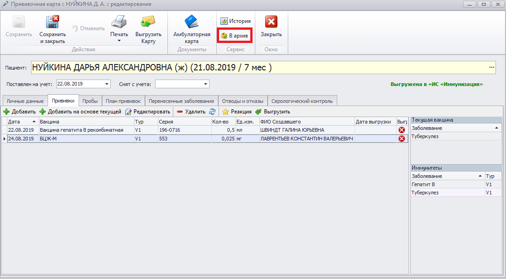
Task: Switch to the 'Личные данные' tab
Action: tap(25, 101)
